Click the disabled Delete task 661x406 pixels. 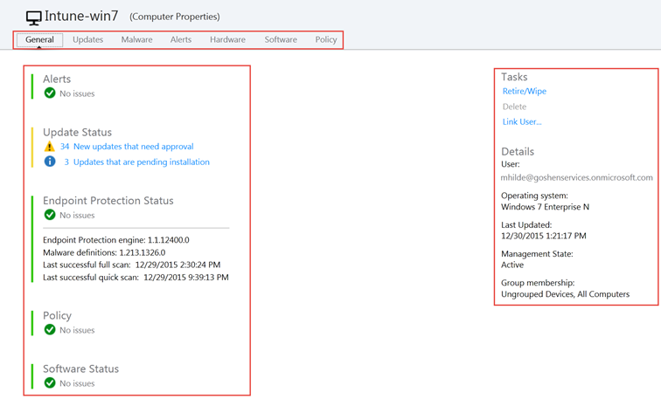tap(514, 107)
